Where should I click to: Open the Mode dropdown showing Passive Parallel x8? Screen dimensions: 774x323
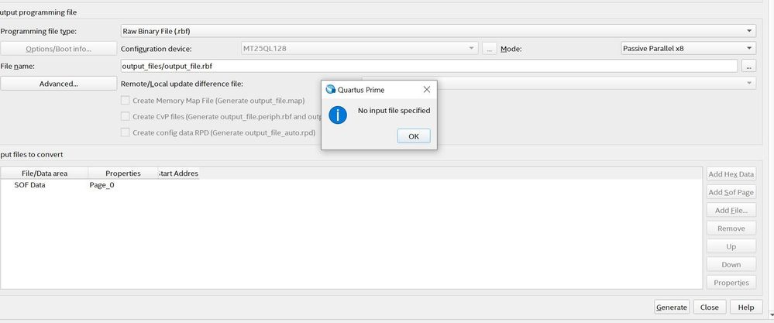click(688, 48)
